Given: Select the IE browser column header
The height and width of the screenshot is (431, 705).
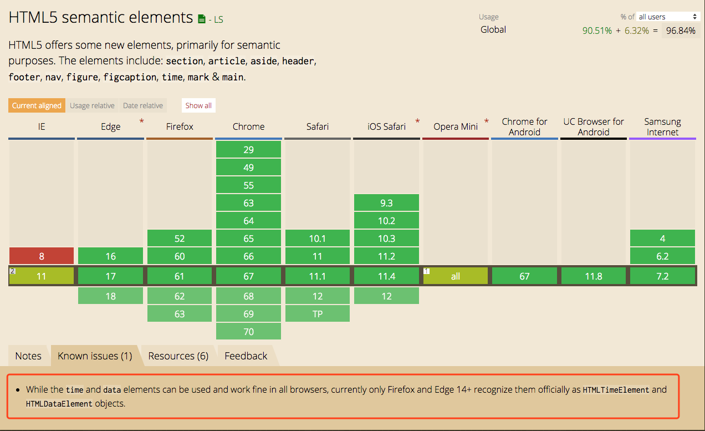Looking at the screenshot, I should (x=42, y=126).
